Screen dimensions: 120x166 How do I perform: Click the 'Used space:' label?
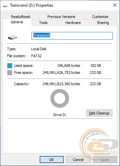click(24, 66)
